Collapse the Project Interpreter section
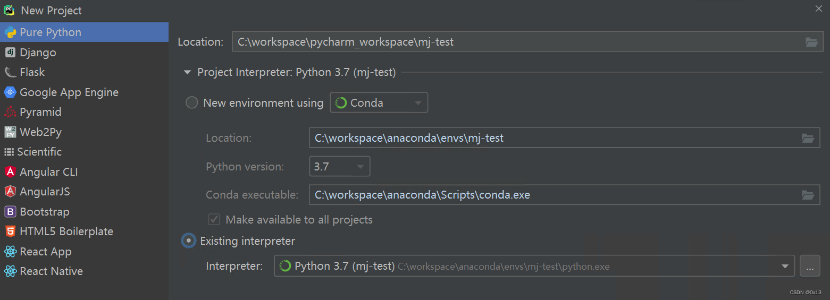Image resolution: width=830 pixels, height=300 pixels. tap(187, 72)
